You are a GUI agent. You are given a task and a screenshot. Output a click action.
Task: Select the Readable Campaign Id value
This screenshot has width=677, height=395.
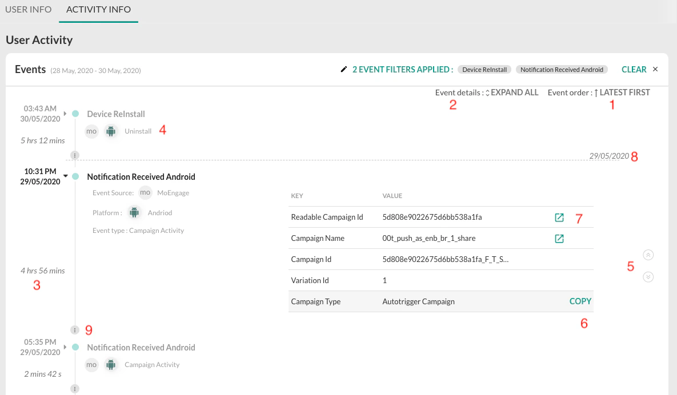(x=432, y=217)
